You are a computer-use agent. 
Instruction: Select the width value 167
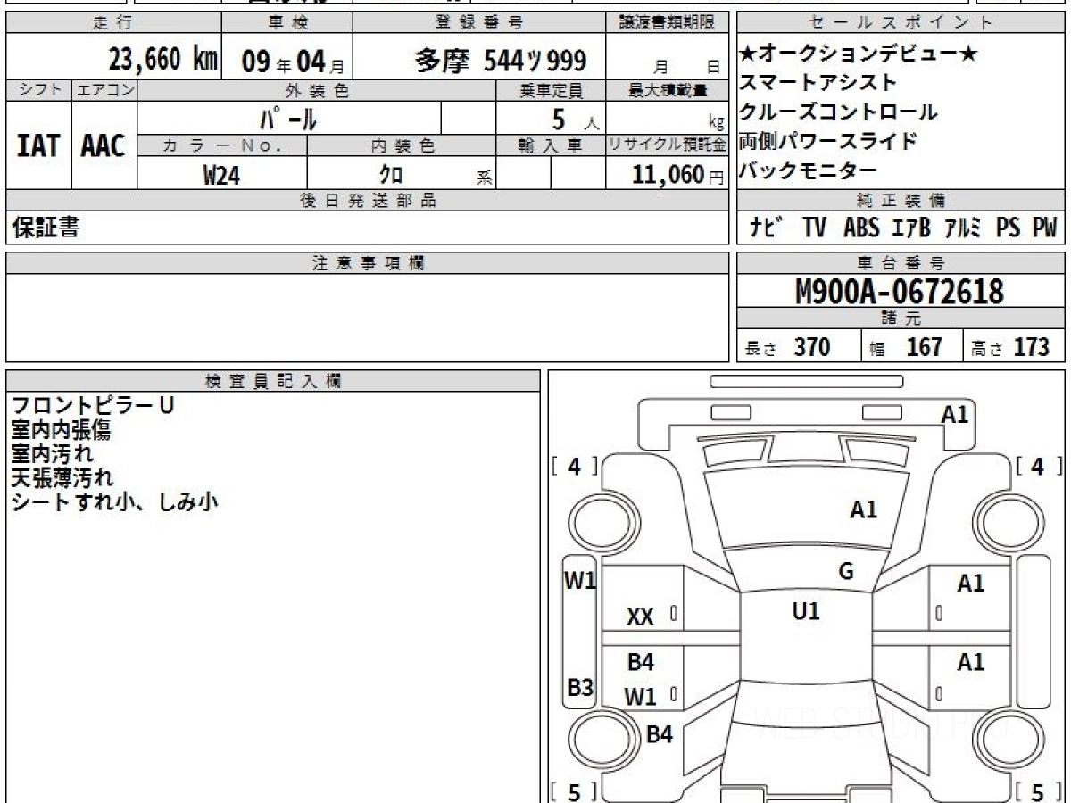tap(925, 347)
